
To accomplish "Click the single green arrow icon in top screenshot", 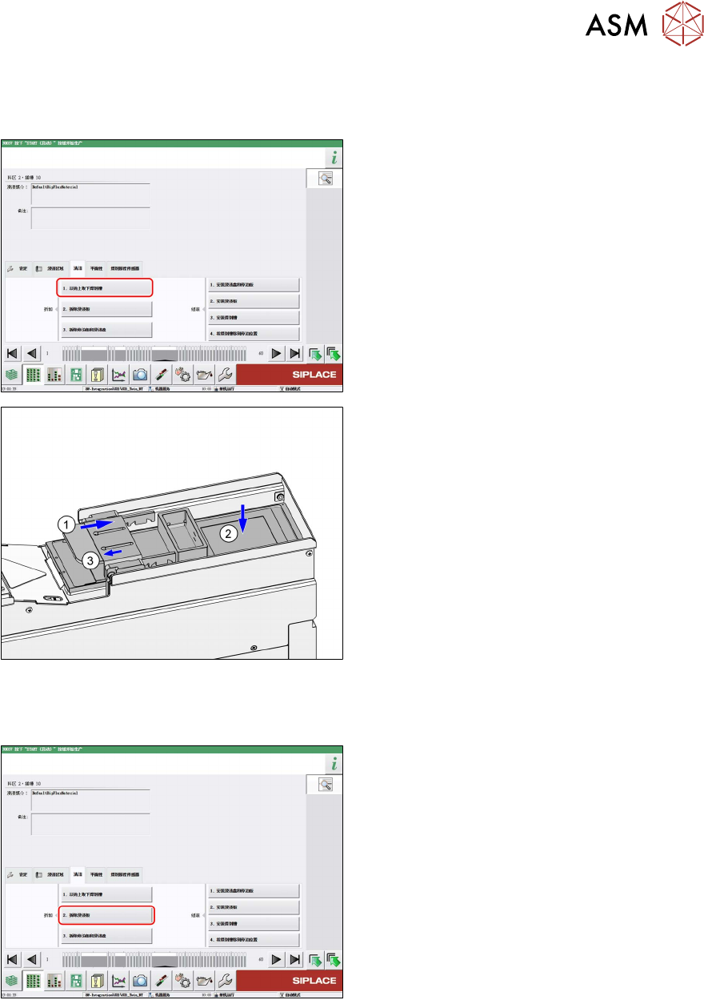I will click(315, 353).
